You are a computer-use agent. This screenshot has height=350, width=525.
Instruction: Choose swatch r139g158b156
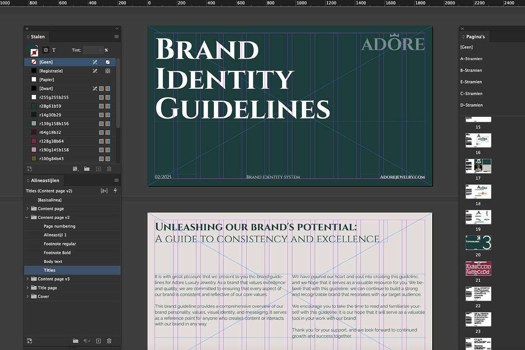coord(70,123)
